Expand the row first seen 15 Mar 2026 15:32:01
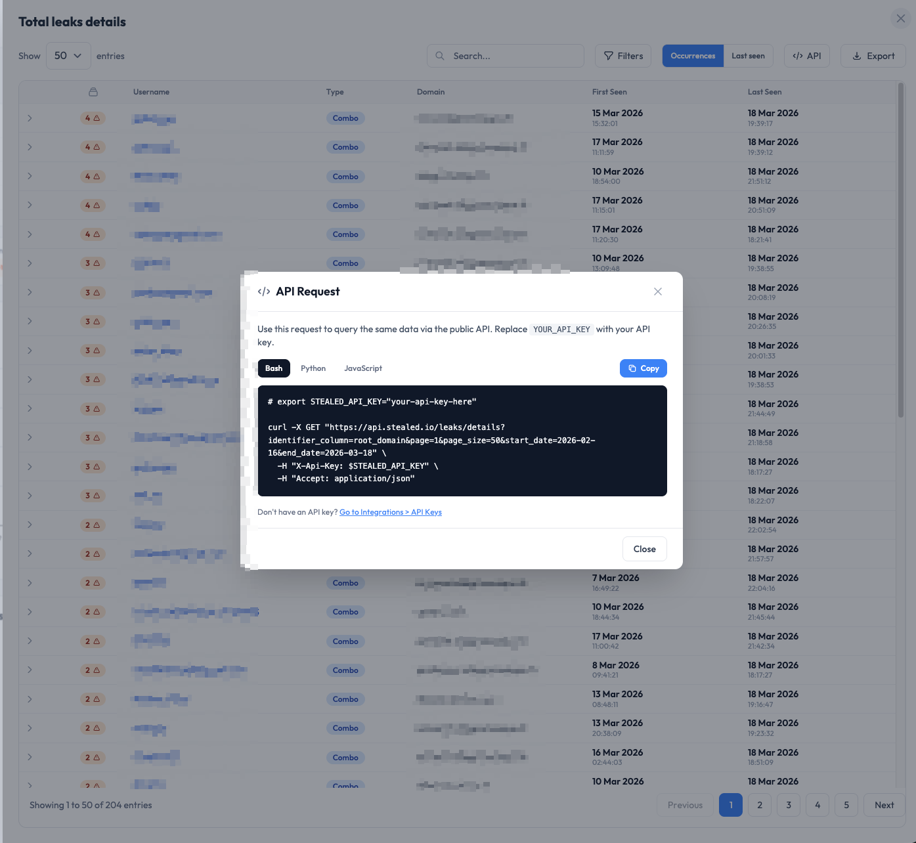Screen dimensions: 916x843 [30, 118]
